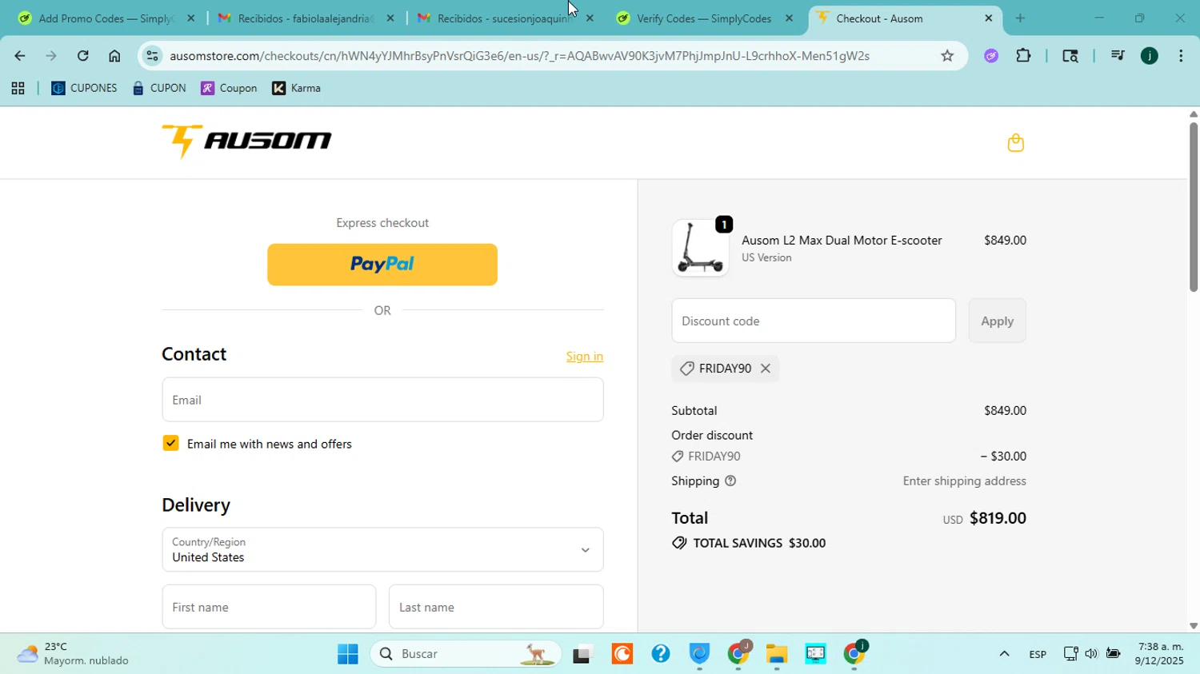1200x674 pixels.
Task: Uncheck Email me with news and offers
Action: pyautogui.click(x=170, y=444)
